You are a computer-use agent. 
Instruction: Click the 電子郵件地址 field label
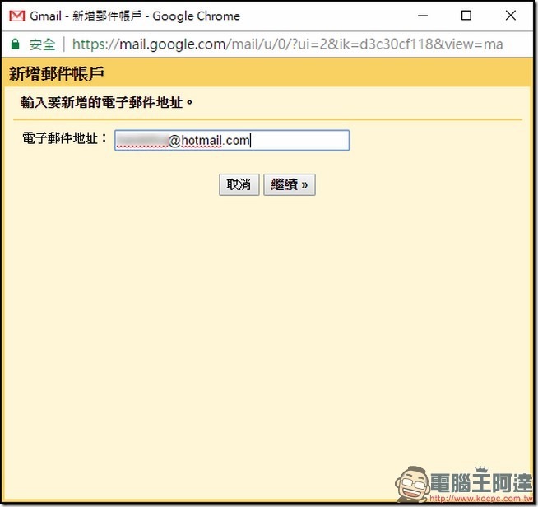[64, 138]
